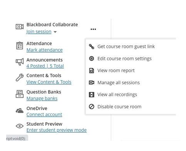Click Enter student preview mode link
Image resolution: width=186 pixels, height=151 pixels.
pyautogui.click(x=57, y=130)
